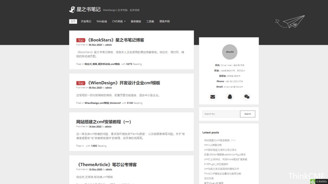Click admin author on ThemeArticle post
This screenshot has height=184, width=328.
(x=109, y=169)
